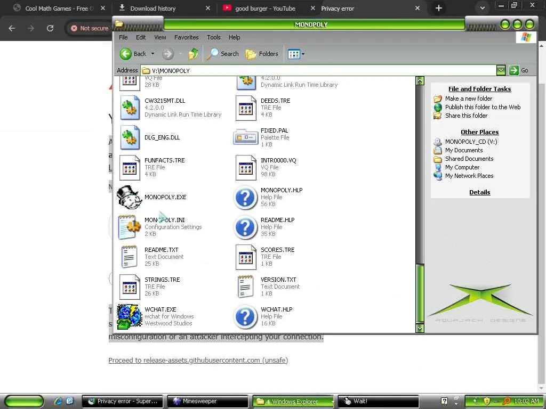This screenshot has width=546, height=409.
Task: Open the File menu
Action: click(123, 37)
